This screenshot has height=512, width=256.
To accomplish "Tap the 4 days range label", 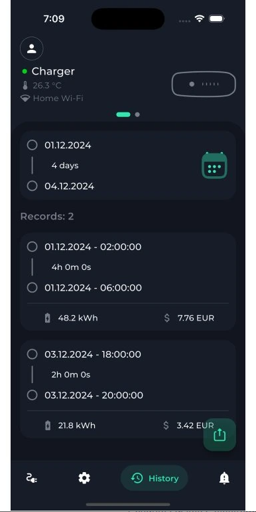I will coord(65,166).
